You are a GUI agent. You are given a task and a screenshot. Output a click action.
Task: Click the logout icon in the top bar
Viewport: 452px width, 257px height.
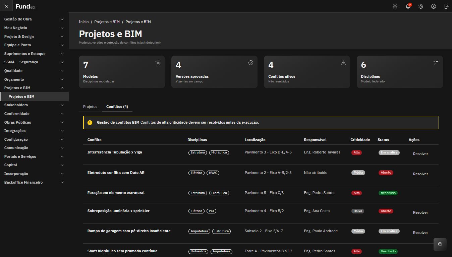[x=446, y=6]
